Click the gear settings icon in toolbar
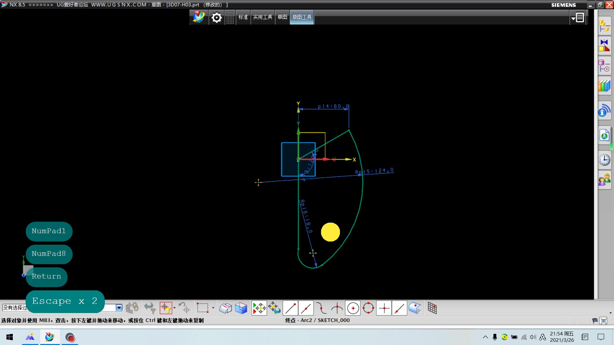Viewport: 614px width, 345px height. (216, 17)
